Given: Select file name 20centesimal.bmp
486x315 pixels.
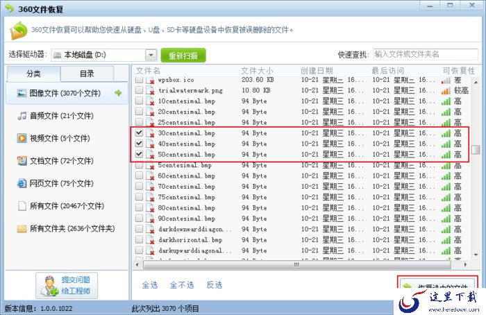Looking at the screenshot, I should coord(187,112).
